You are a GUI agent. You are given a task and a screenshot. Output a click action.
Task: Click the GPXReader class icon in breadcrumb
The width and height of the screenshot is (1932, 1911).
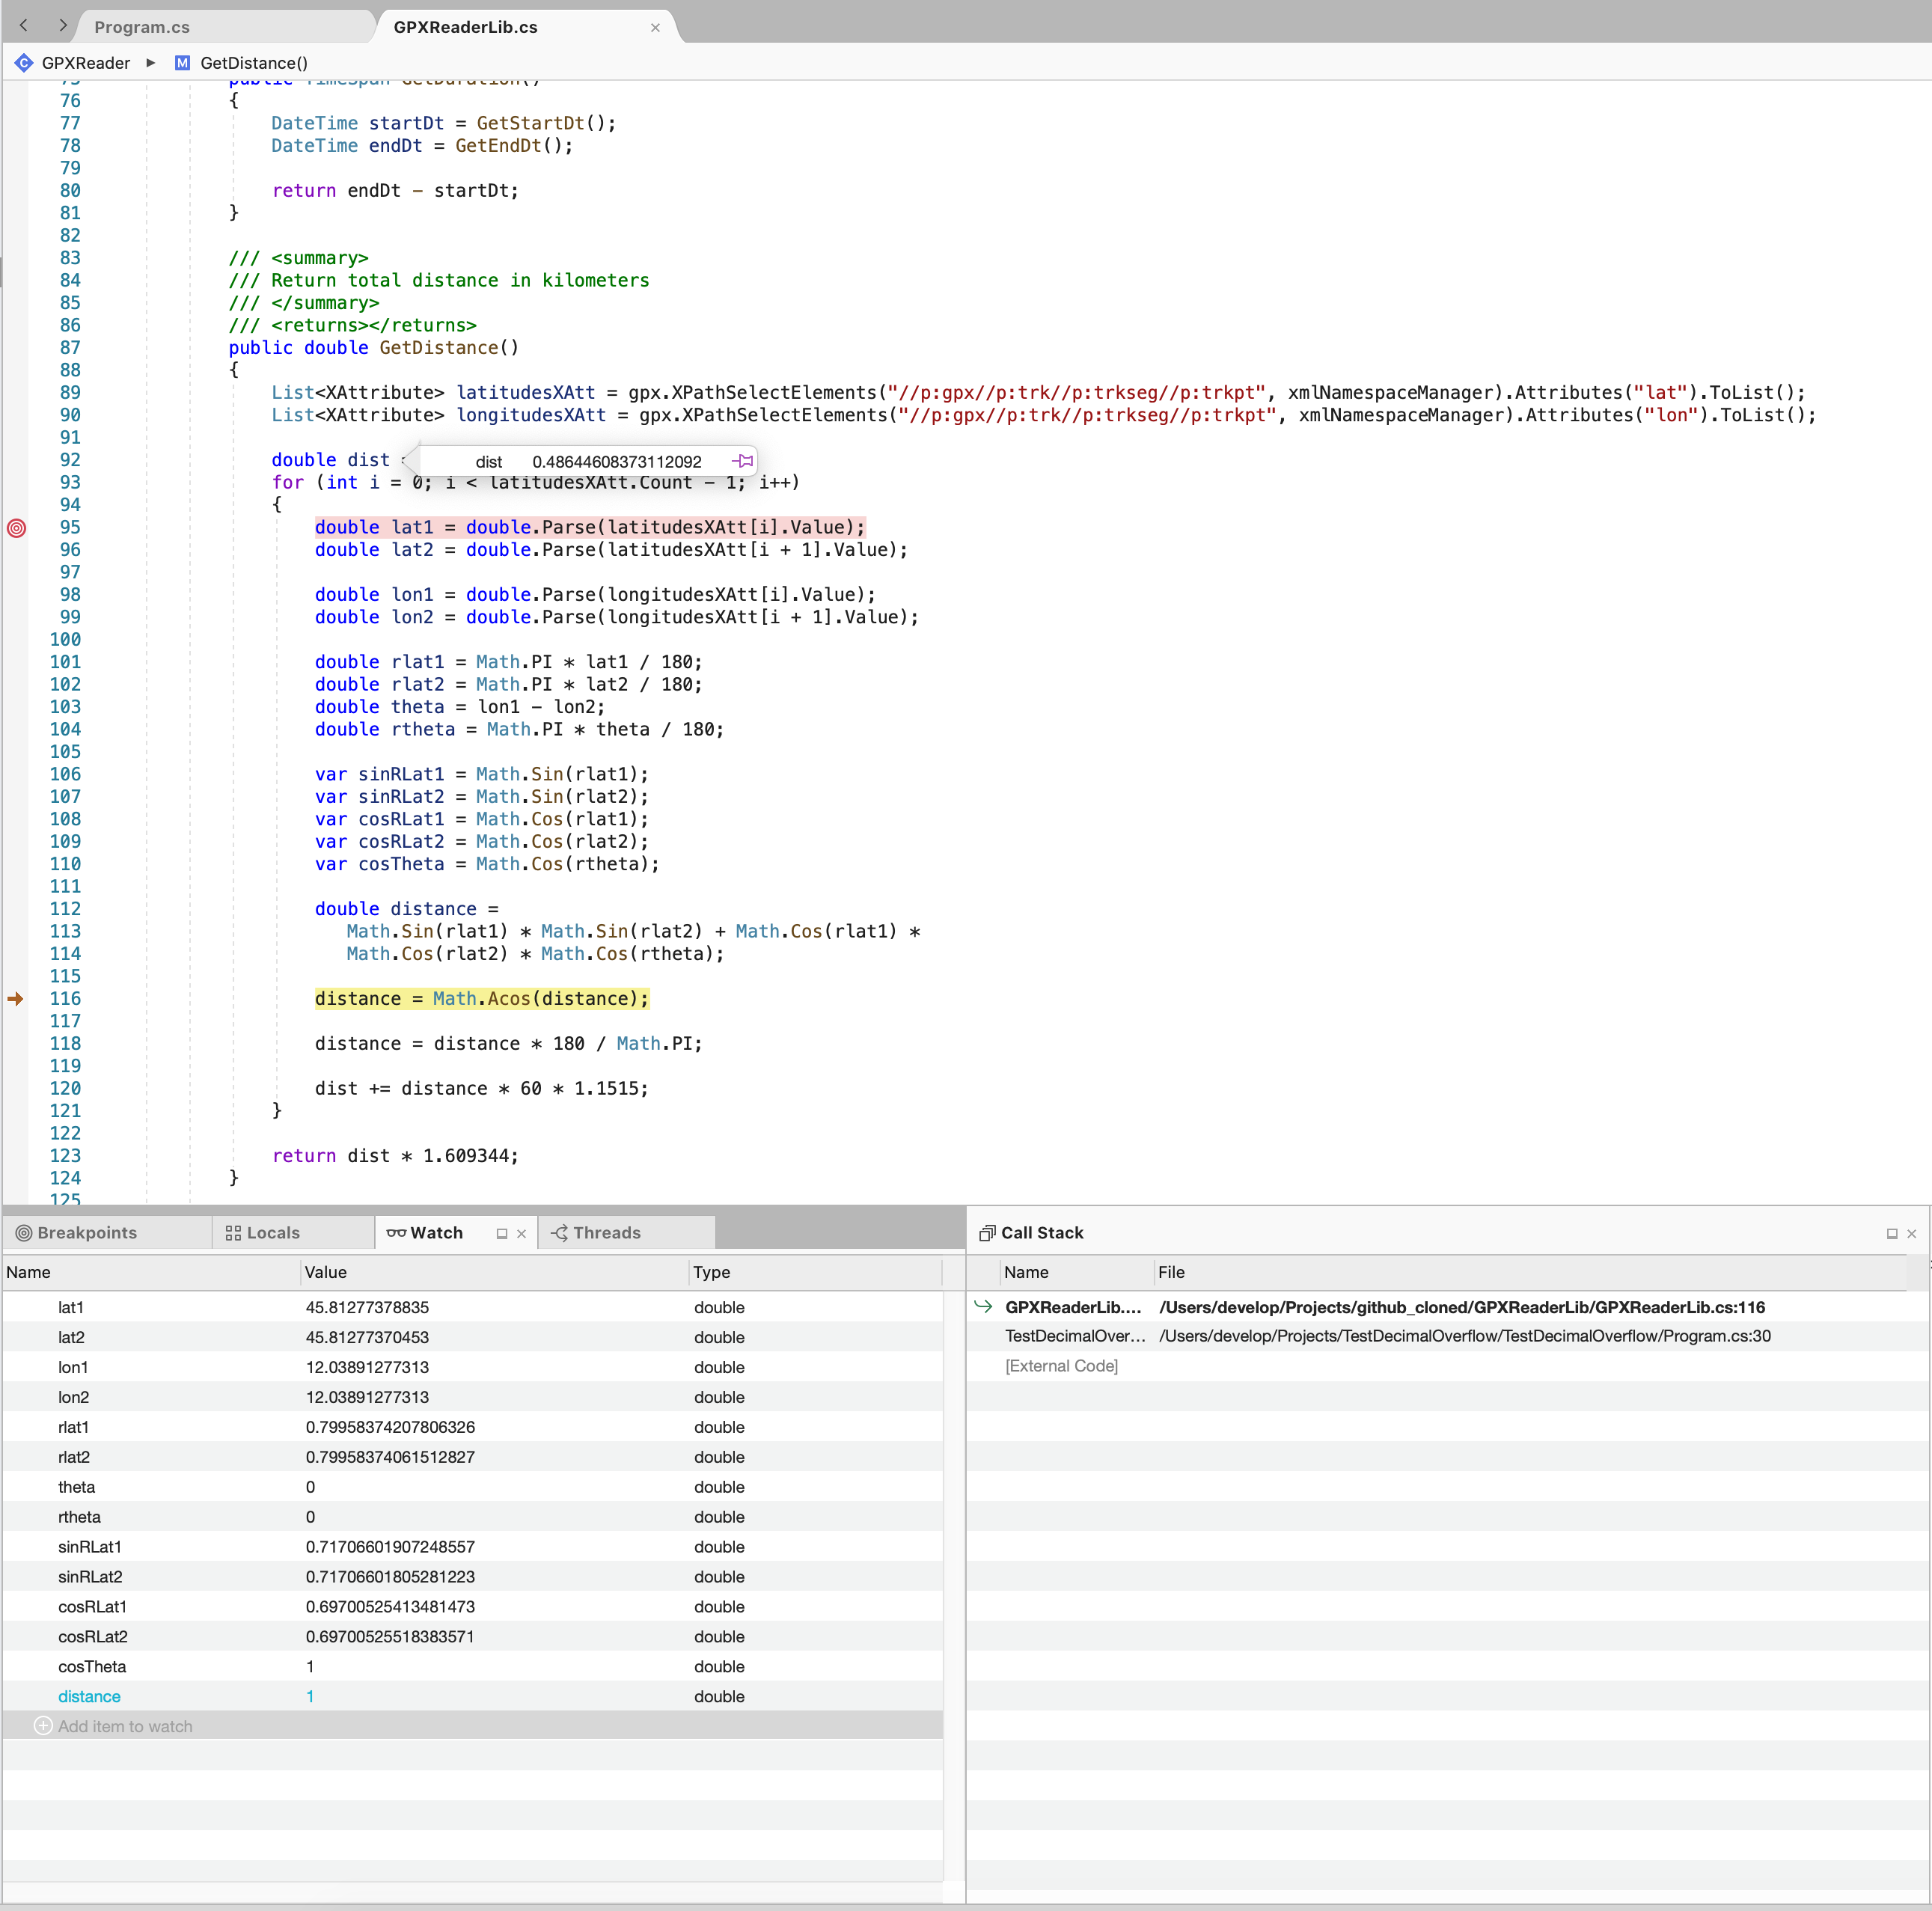tap(23, 63)
